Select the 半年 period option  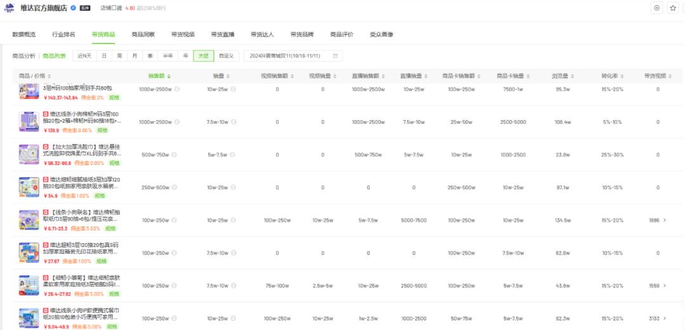point(167,56)
